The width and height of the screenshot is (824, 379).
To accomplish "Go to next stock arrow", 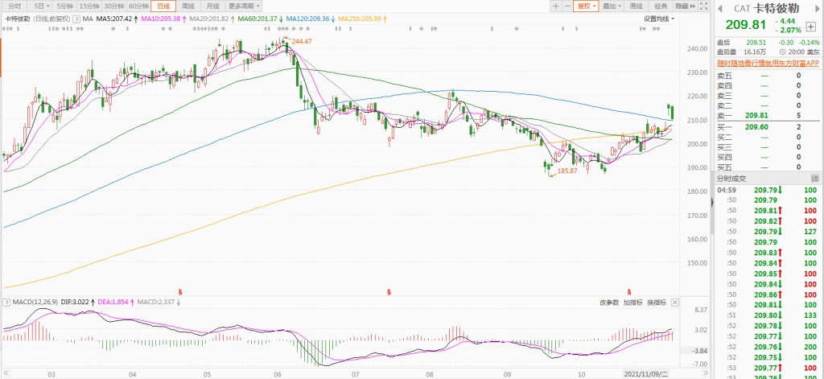I will point(815,7).
